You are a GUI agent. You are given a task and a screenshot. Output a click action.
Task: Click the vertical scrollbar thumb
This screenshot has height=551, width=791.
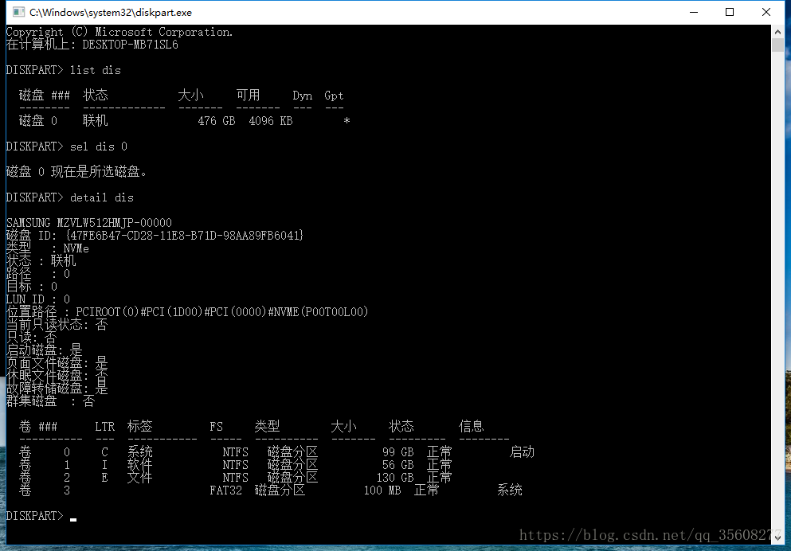(x=778, y=45)
